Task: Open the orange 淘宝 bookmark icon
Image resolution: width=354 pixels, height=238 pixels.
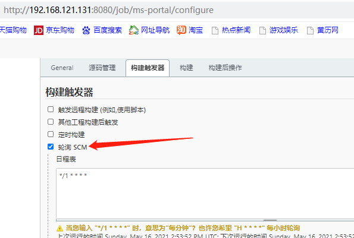Action: [181, 30]
